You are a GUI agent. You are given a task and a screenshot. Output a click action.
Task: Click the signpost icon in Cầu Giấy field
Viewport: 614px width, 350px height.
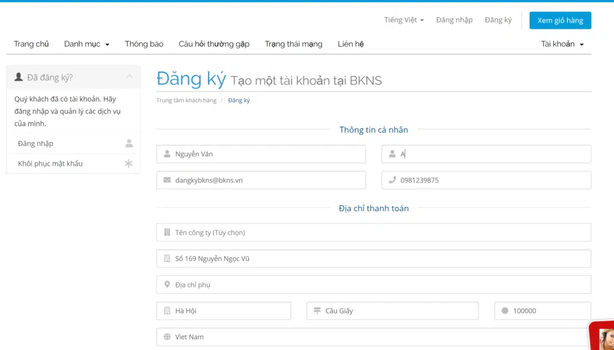(317, 311)
